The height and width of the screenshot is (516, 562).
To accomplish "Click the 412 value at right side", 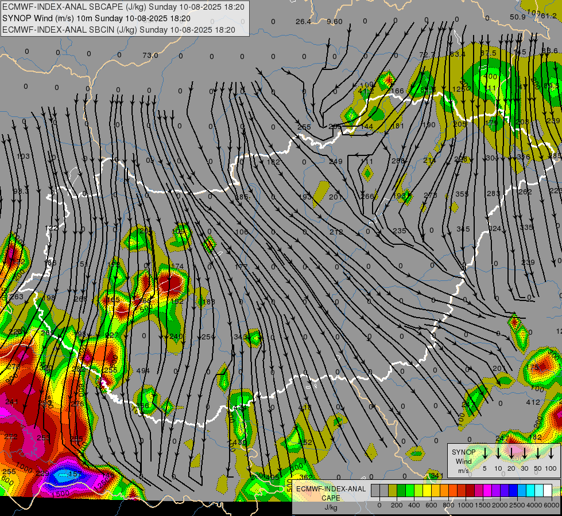I will tap(533, 402).
